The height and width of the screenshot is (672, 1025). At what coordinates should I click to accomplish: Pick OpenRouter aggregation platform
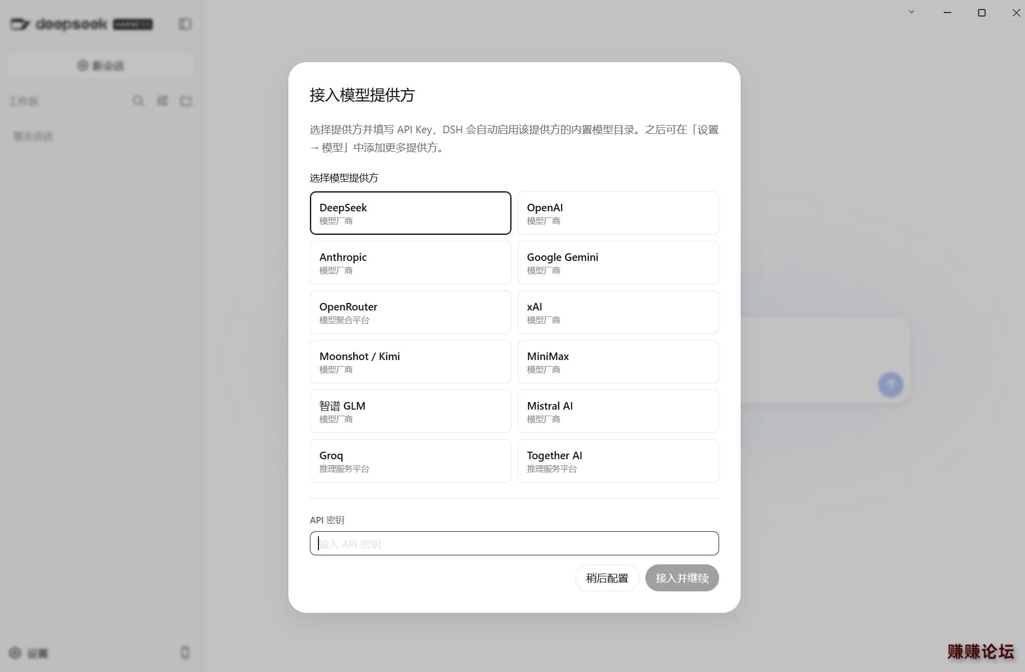[x=410, y=312]
